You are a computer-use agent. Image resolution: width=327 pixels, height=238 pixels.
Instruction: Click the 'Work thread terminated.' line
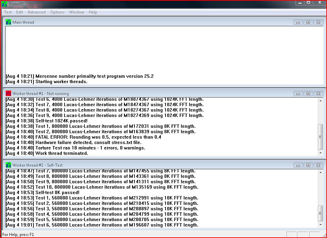47,153
